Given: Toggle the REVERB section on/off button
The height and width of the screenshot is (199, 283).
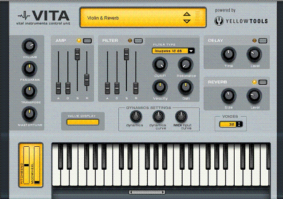Looking at the screenshot, I should coord(263,82).
